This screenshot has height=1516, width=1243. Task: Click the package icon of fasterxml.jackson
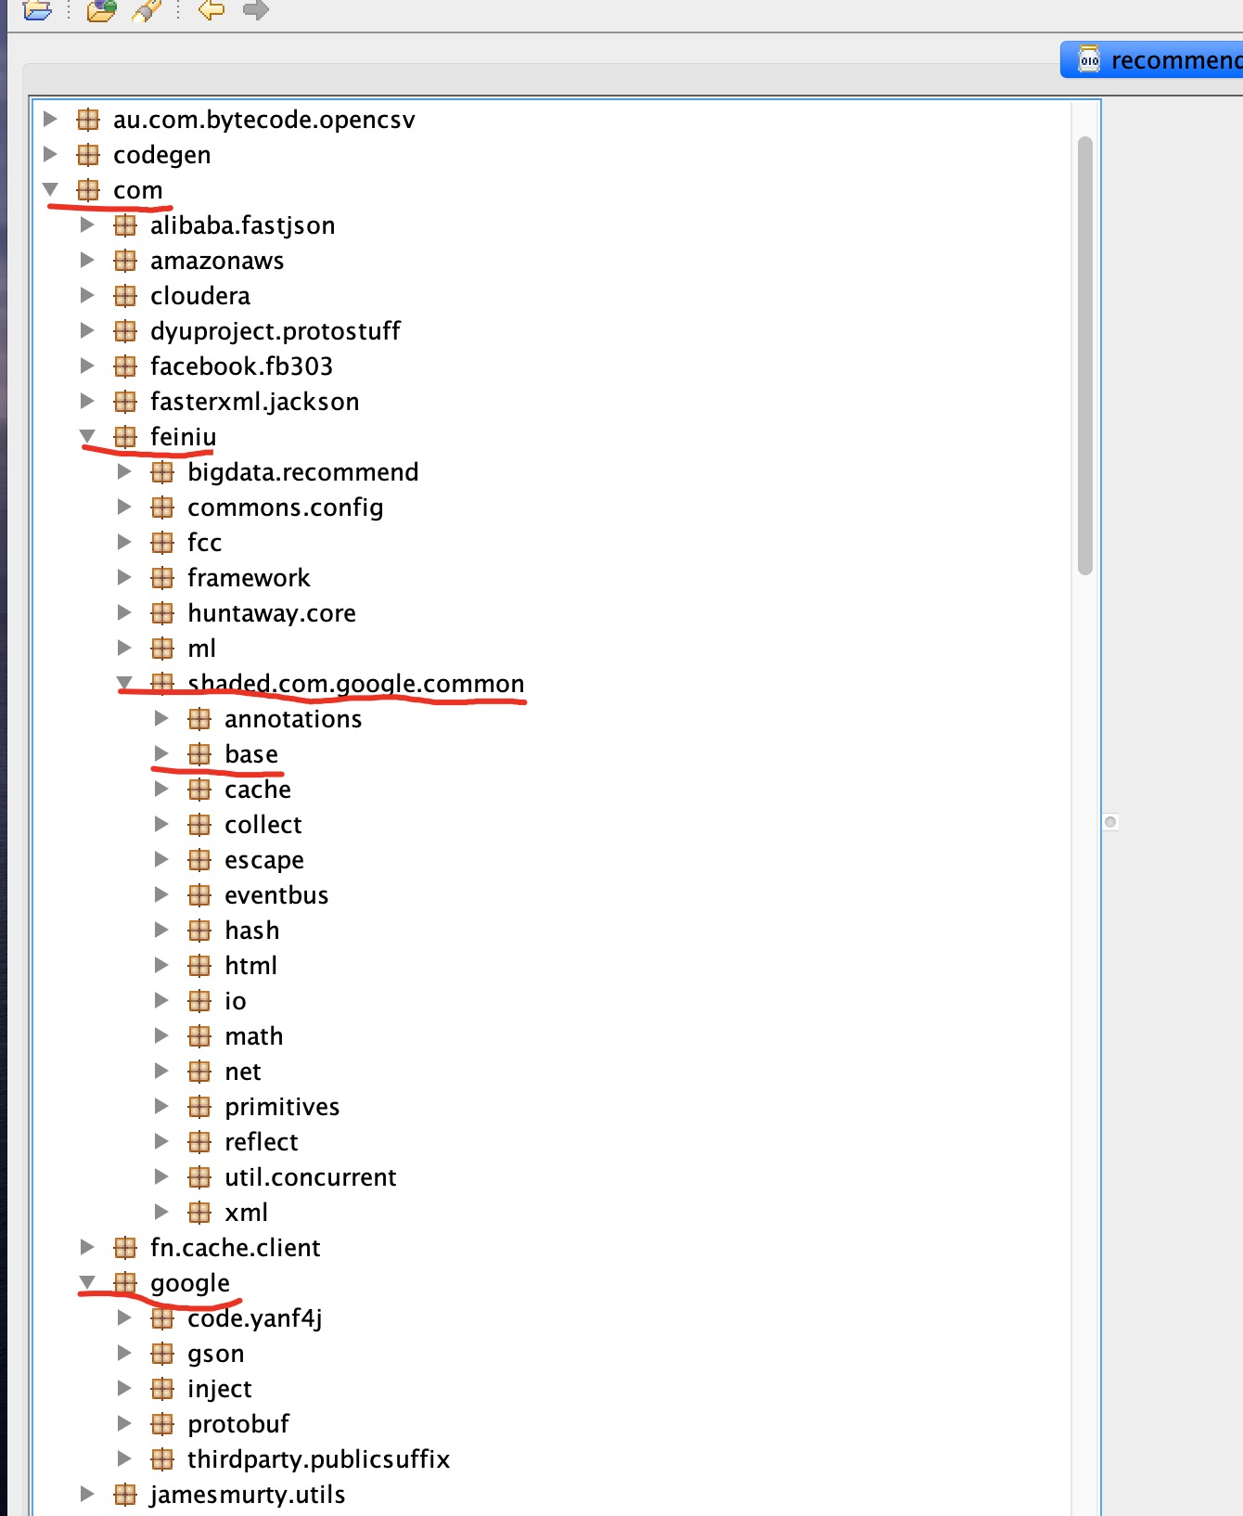click(125, 402)
